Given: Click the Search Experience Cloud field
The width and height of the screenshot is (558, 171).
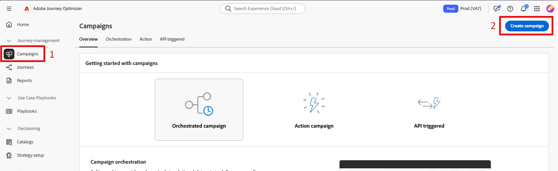Looking at the screenshot, I should pyautogui.click(x=263, y=9).
